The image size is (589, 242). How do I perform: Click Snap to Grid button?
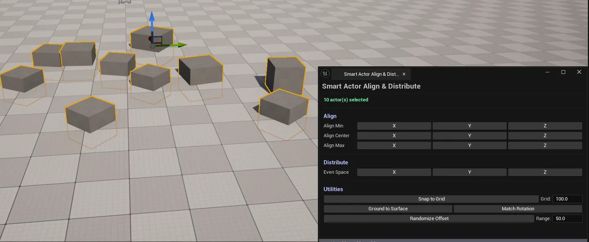tap(431, 199)
